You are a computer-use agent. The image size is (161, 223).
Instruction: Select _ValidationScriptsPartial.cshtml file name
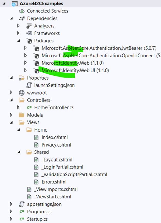click(74, 175)
